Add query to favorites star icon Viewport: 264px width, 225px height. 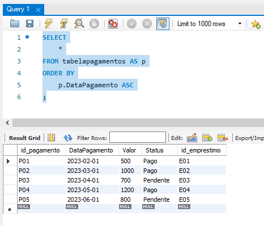click(256, 24)
